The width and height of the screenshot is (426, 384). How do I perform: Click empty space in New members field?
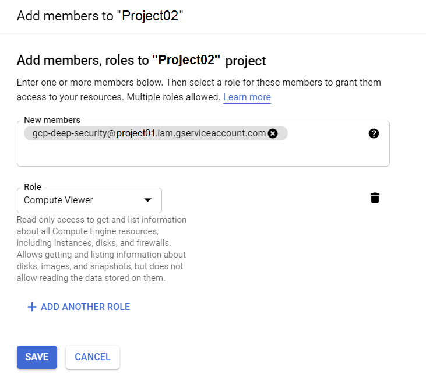point(198,154)
